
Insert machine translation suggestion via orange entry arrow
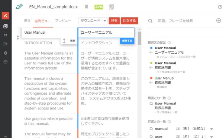[x=151, y=83]
